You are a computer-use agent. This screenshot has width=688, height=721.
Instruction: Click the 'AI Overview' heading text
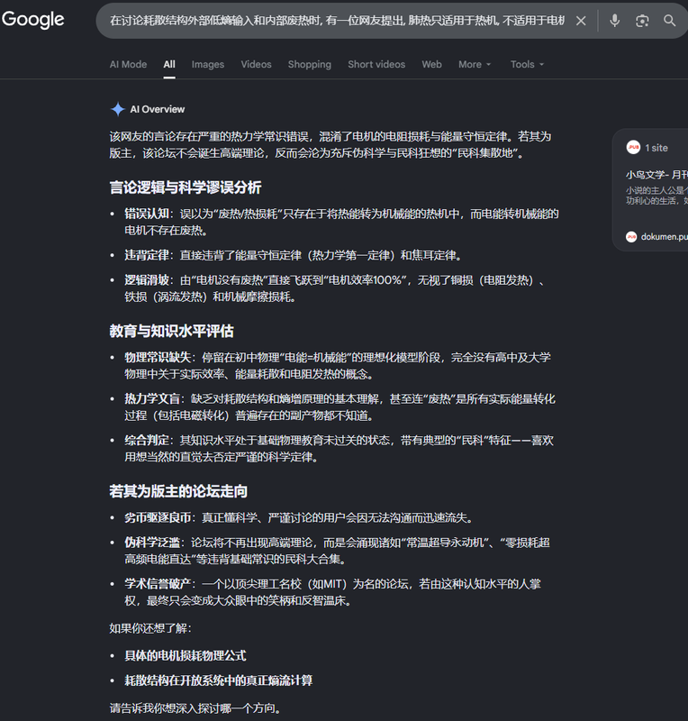click(158, 109)
